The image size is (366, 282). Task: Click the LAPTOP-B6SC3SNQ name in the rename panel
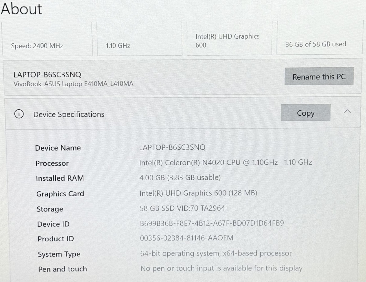pyautogui.click(x=47, y=74)
